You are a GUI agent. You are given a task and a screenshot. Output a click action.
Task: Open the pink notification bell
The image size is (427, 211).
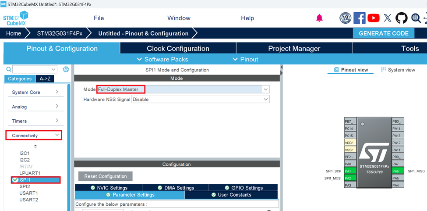(319, 18)
